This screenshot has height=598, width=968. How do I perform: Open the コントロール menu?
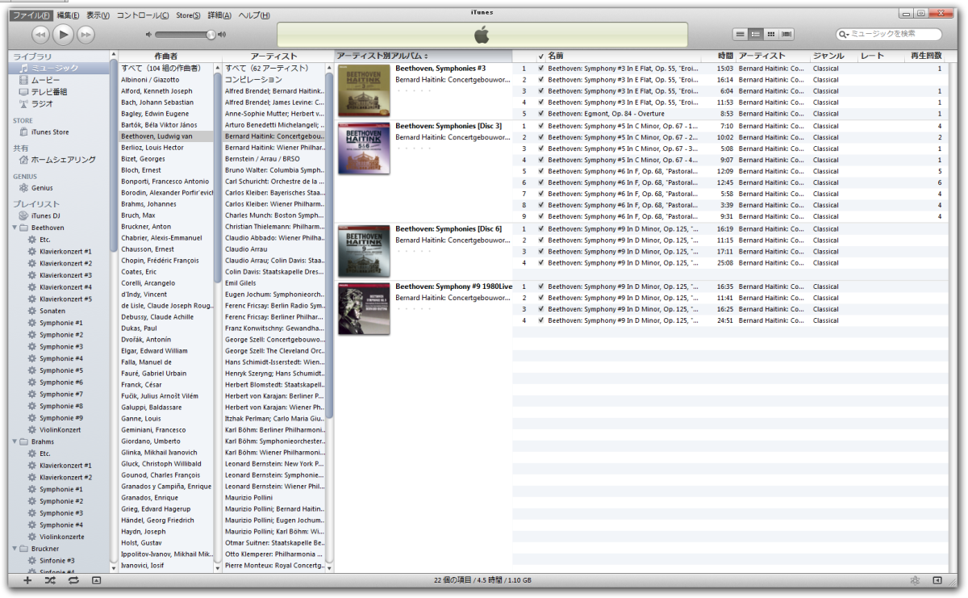pos(143,15)
